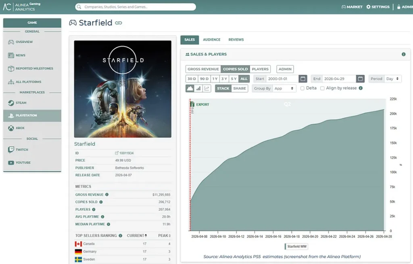Select the 30 D time range
The image size is (413, 264).
click(x=192, y=79)
